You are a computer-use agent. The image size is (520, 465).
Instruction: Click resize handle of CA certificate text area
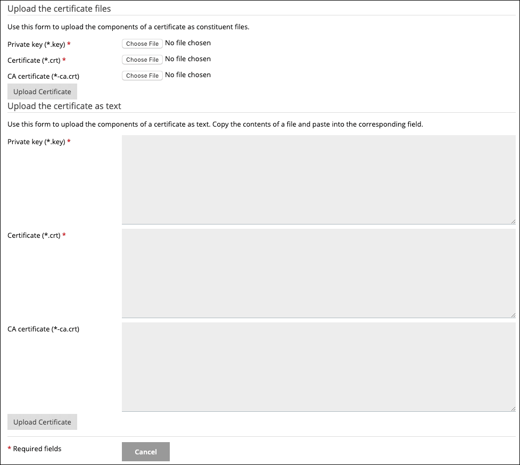(513, 409)
